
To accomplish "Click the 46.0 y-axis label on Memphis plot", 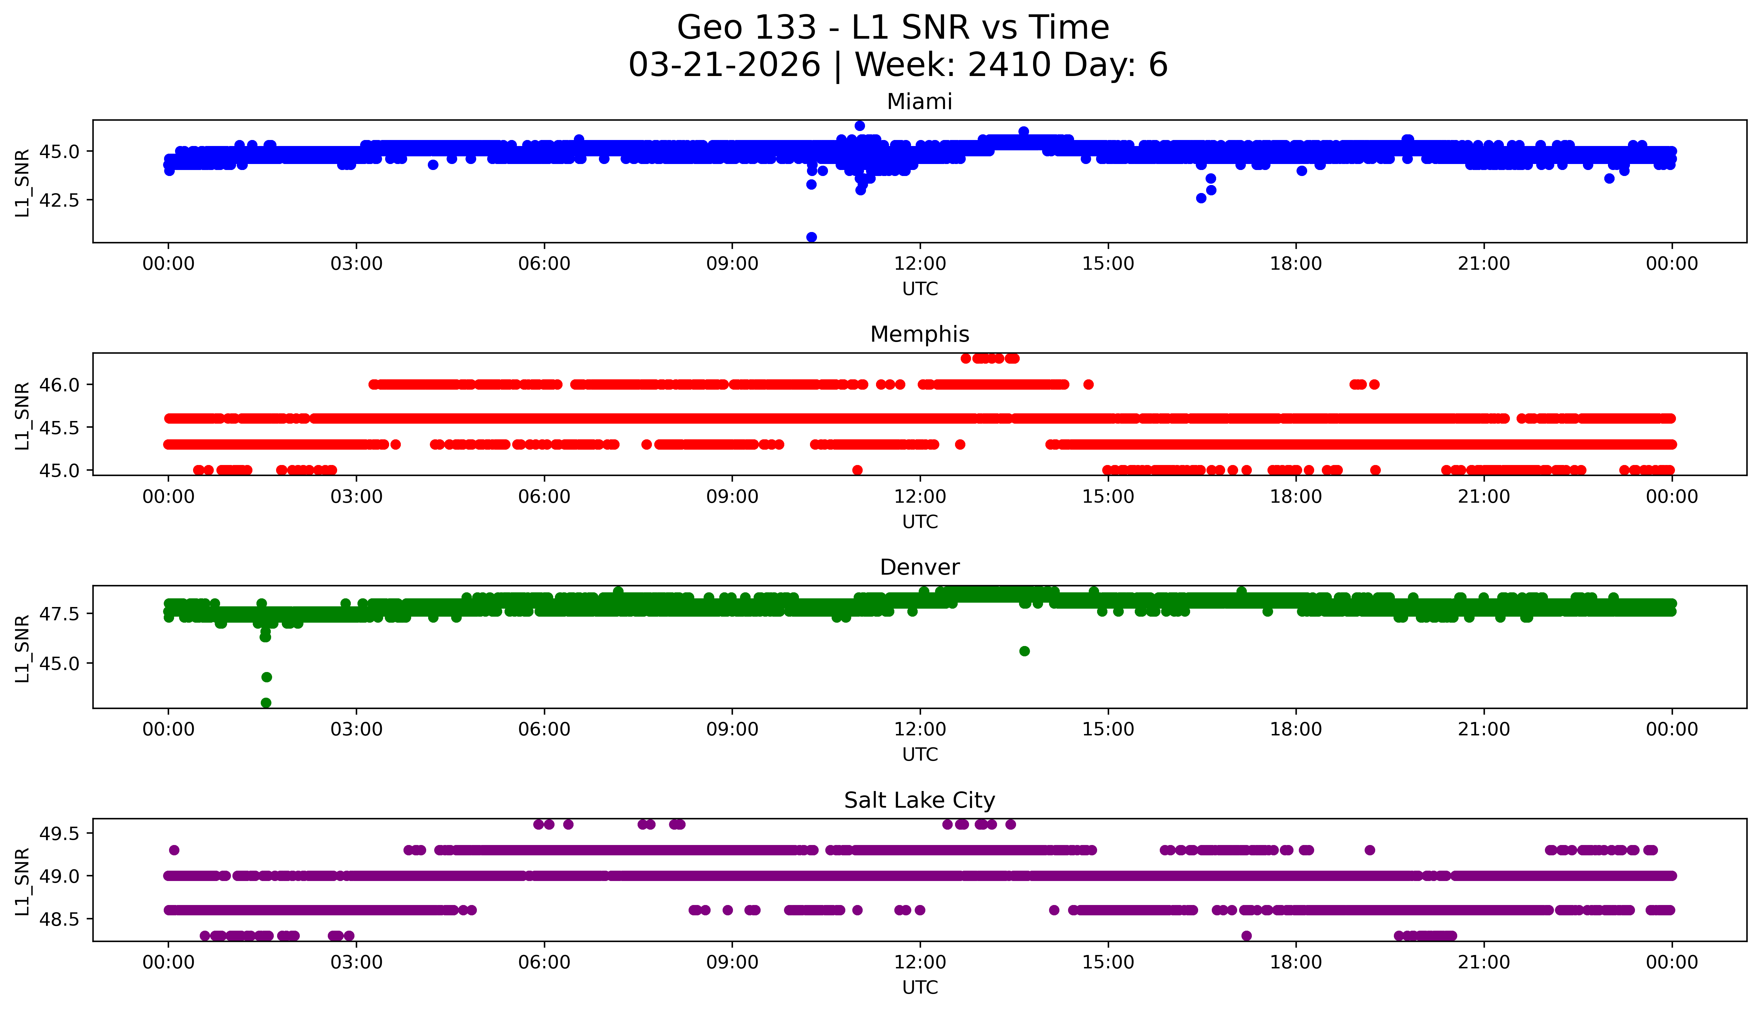I will (59, 385).
